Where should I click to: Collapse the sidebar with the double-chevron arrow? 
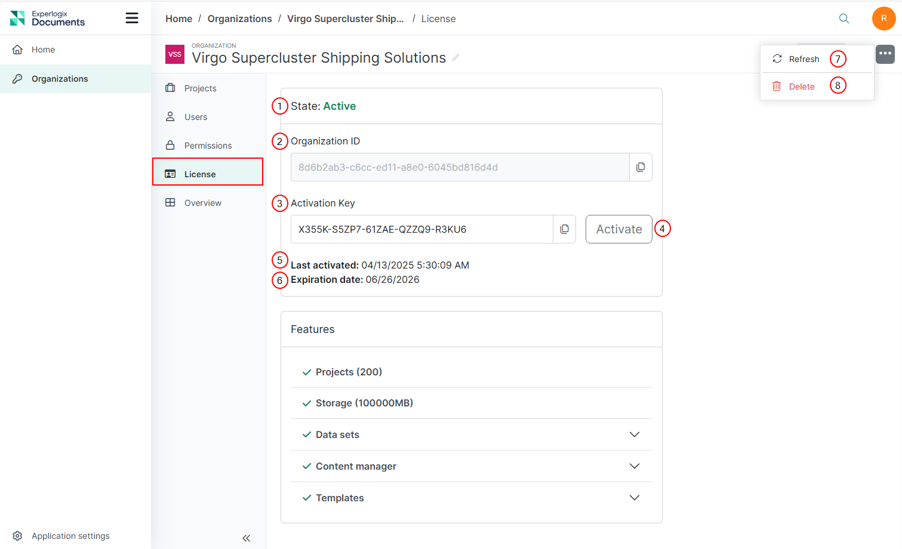[x=247, y=538]
